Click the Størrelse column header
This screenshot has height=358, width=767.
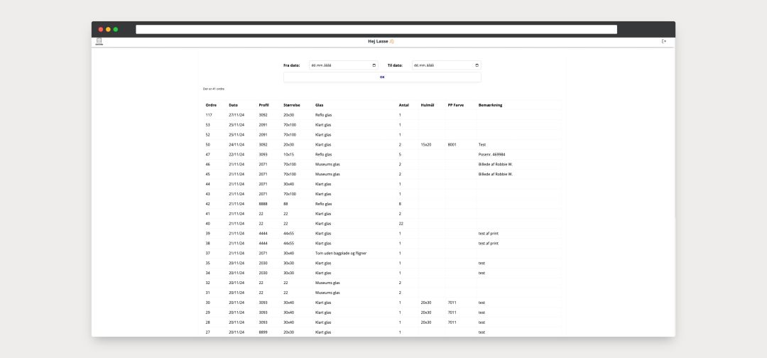tap(292, 105)
